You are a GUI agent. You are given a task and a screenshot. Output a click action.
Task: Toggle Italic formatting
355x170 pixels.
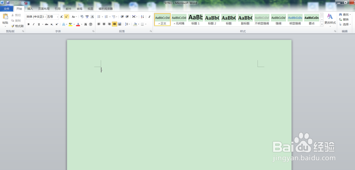(33, 24)
